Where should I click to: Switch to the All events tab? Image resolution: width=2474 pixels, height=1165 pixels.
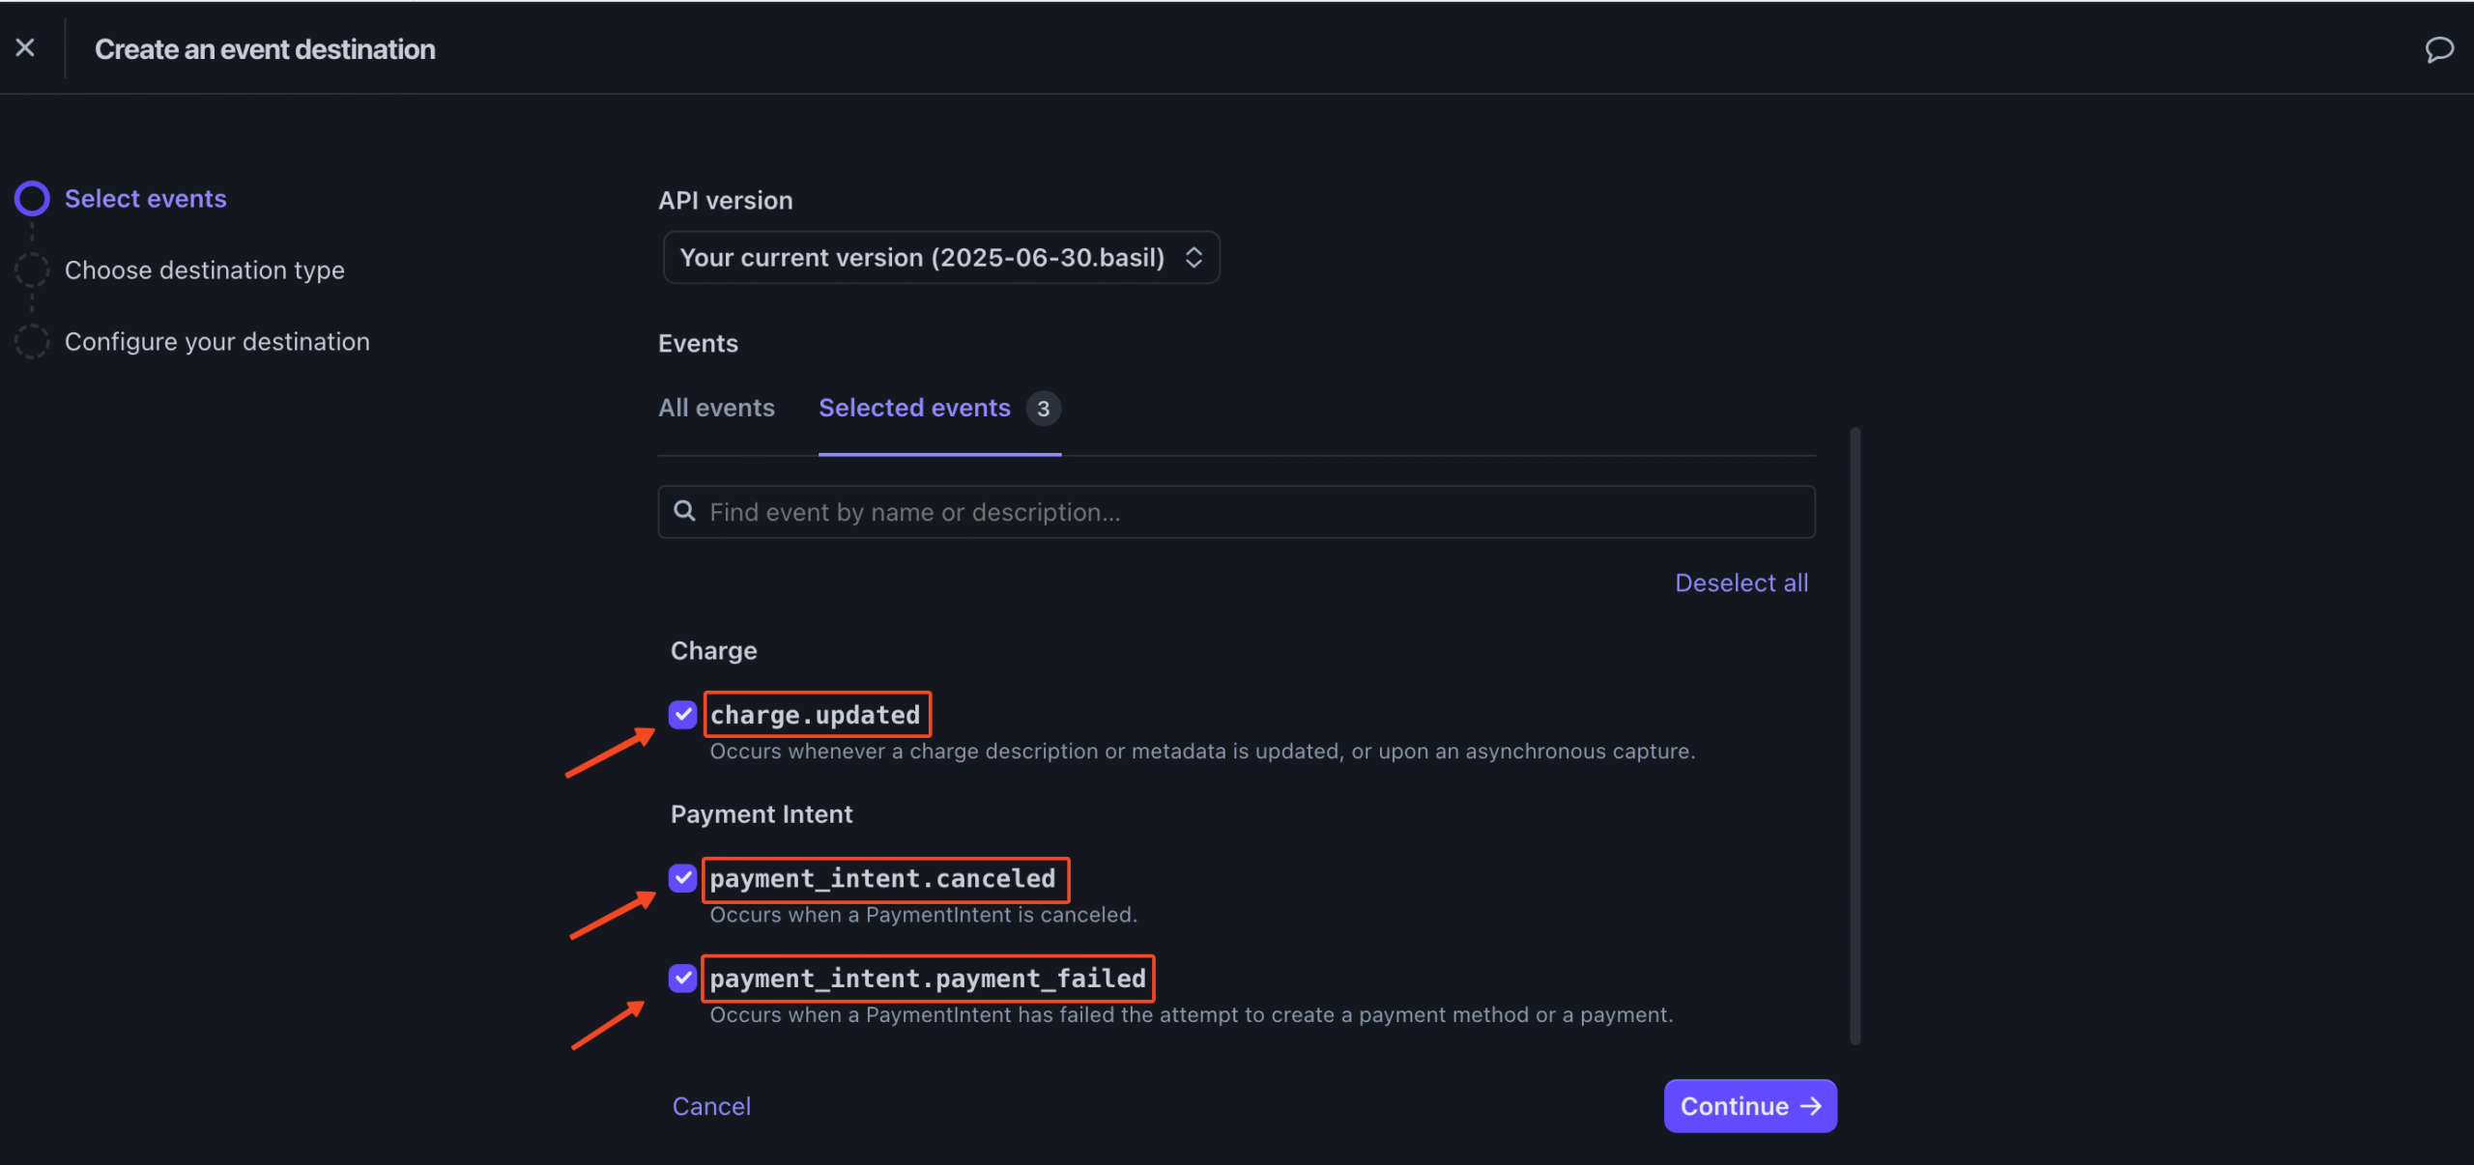tap(716, 408)
